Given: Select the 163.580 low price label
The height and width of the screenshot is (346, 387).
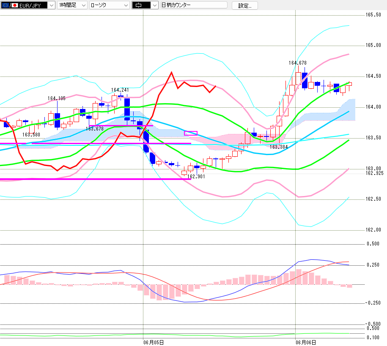Looking at the screenshot, I should (x=31, y=135).
